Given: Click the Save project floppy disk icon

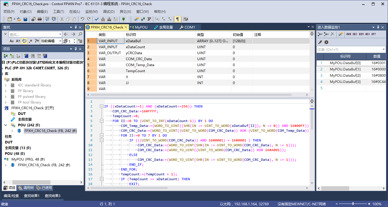Looking at the screenshot, I should (25, 19).
